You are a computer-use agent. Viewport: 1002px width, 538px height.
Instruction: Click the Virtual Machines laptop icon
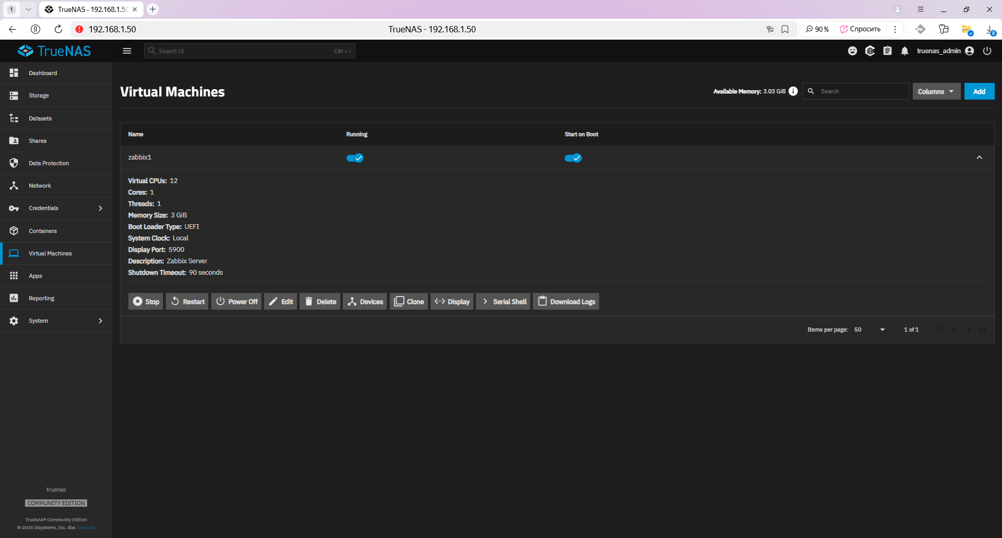14,253
